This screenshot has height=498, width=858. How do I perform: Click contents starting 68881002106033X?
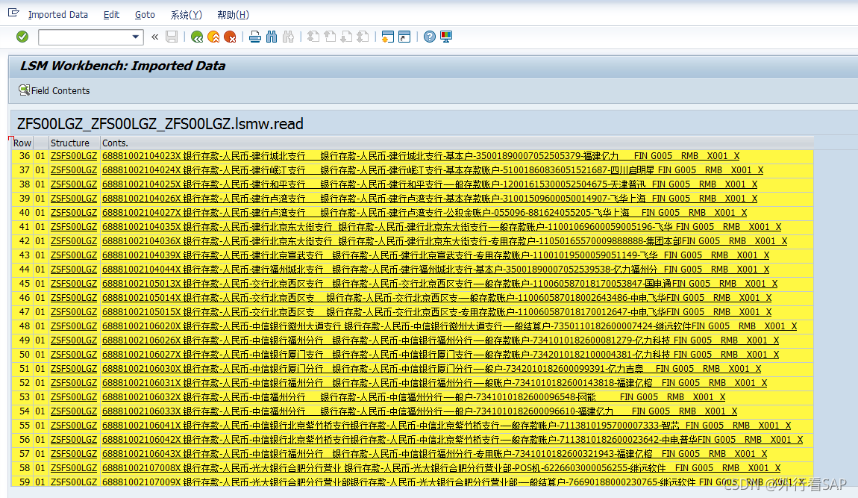(x=420, y=411)
